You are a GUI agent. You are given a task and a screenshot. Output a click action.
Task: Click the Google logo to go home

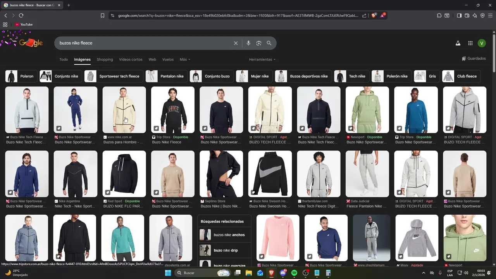30,43
